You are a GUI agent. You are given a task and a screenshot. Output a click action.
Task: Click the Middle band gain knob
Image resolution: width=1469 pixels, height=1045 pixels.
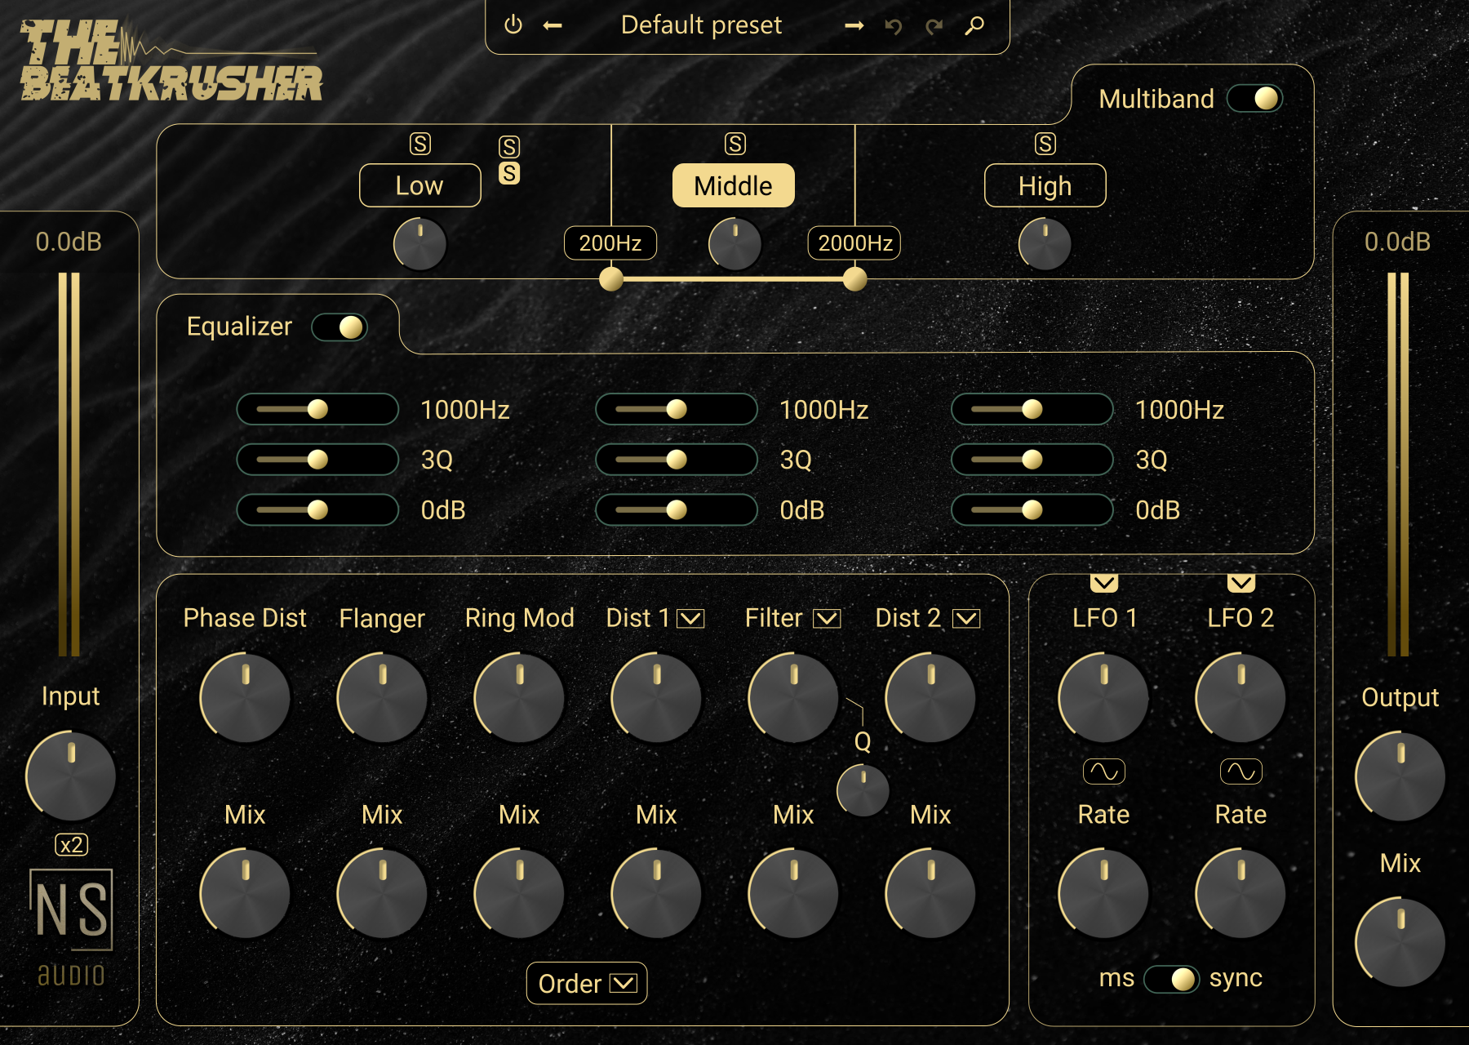click(735, 244)
